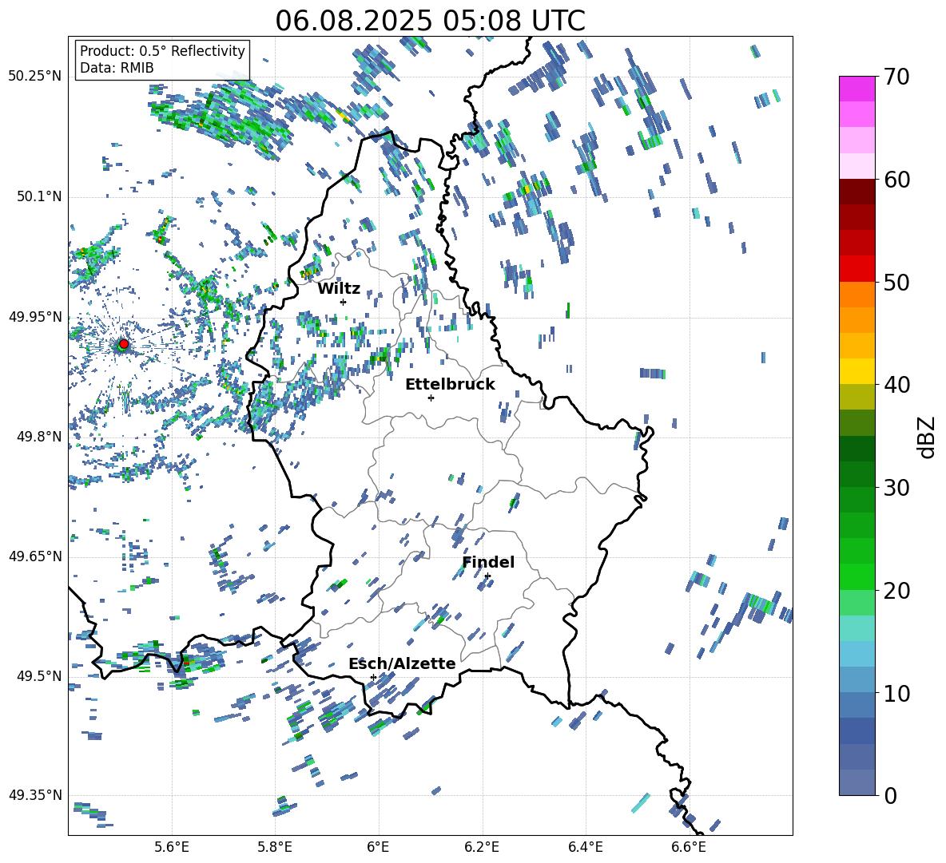Click the colorbar tick label 0
Screen dimensions: 946x863
pos(890,795)
